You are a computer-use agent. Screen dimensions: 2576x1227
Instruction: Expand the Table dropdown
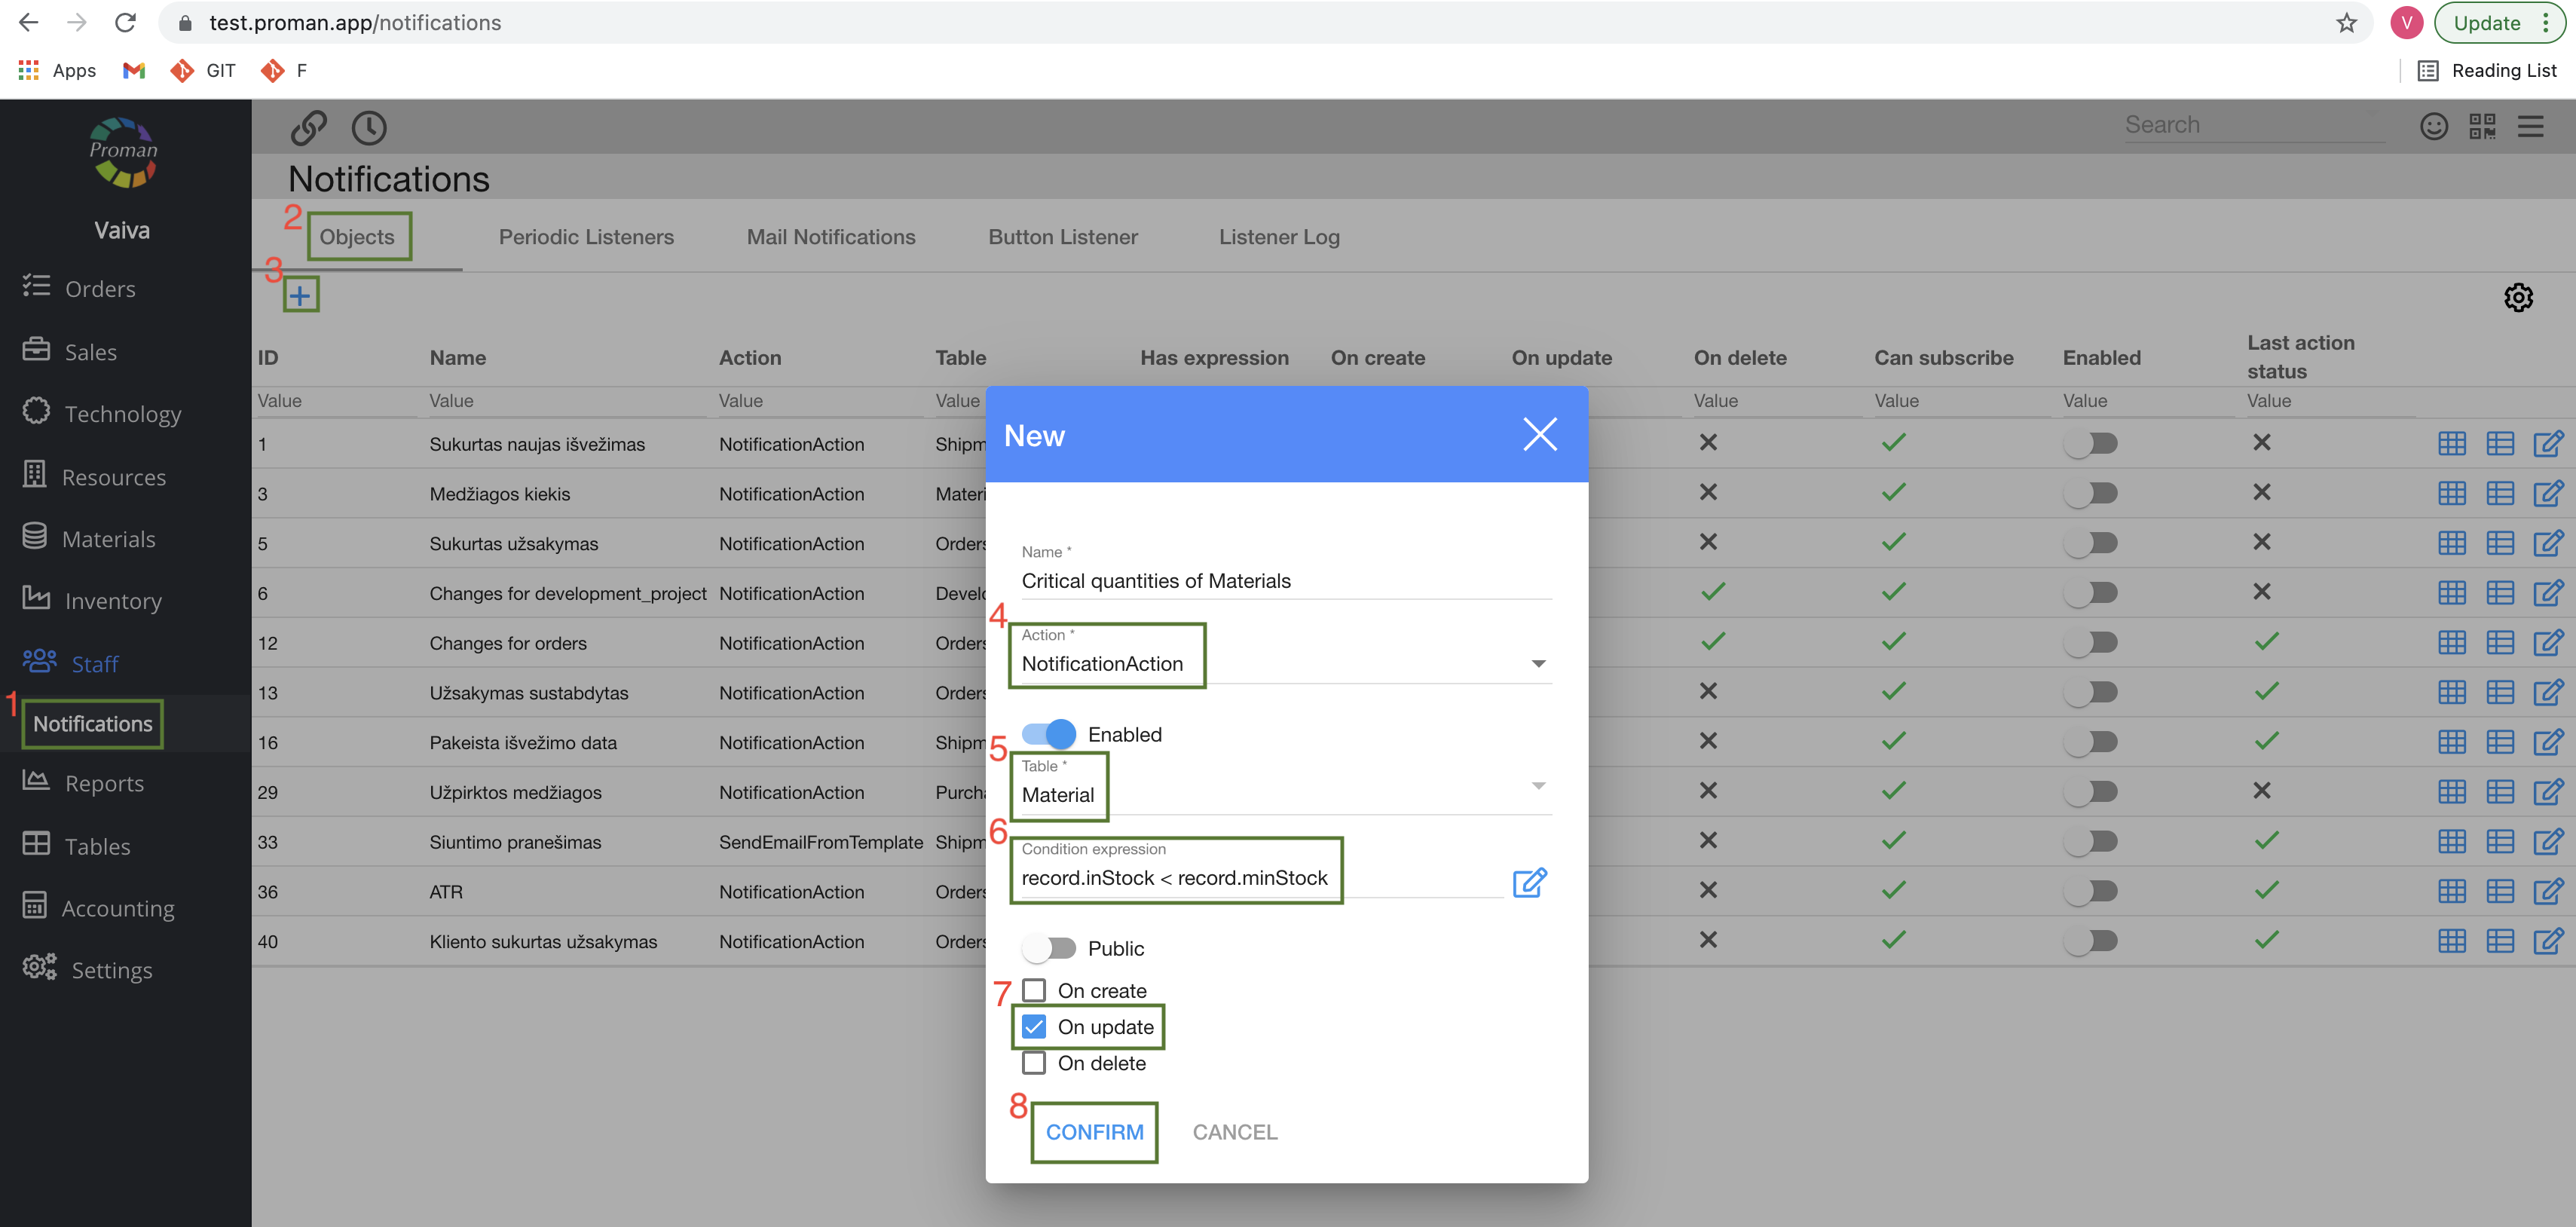click(x=1538, y=786)
